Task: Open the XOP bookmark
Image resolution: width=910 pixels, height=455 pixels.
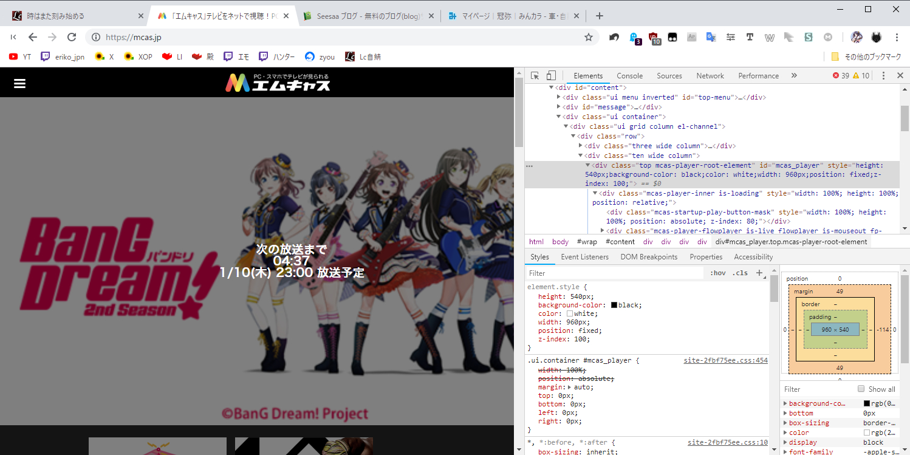Action: click(x=138, y=56)
